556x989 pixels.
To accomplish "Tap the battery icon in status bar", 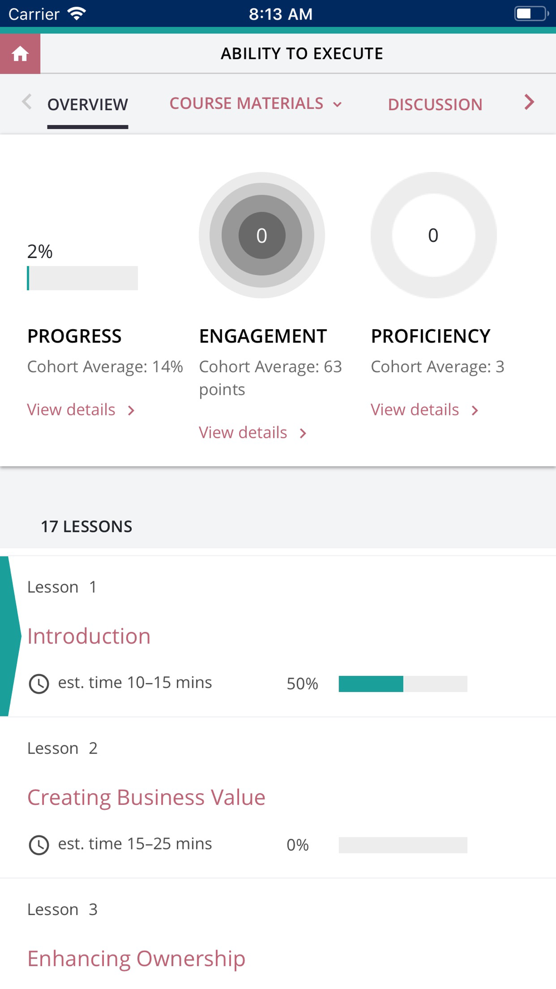I will point(530,14).
